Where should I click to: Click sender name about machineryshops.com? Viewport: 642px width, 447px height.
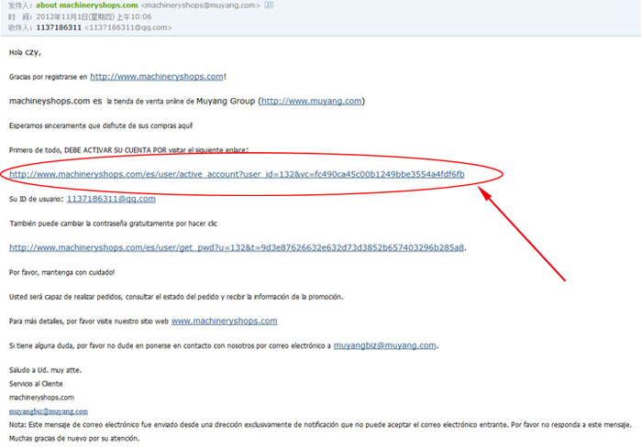click(x=87, y=5)
